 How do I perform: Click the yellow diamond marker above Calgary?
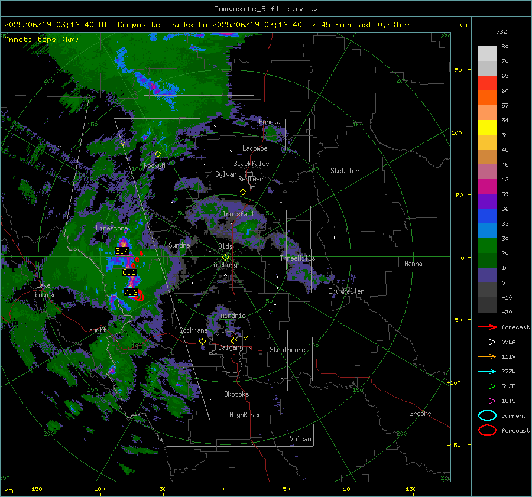[x=233, y=340]
